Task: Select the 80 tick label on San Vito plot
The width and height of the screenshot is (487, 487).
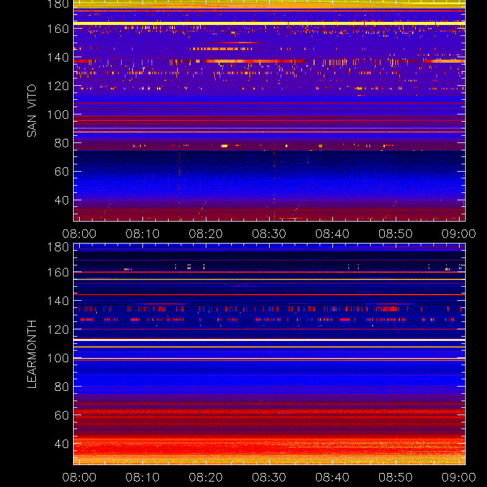Action: [61, 143]
